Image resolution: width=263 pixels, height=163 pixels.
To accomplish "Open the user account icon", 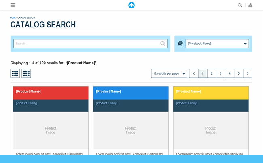I will pyautogui.click(x=250, y=5).
